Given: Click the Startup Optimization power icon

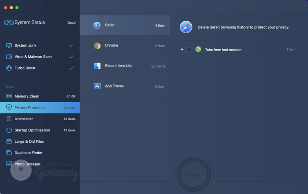Looking at the screenshot, I should click(9, 130).
